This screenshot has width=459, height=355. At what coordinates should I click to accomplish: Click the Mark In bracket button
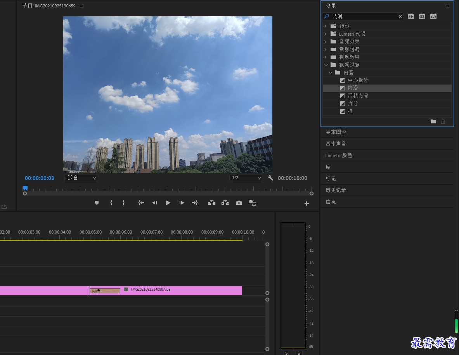click(111, 203)
